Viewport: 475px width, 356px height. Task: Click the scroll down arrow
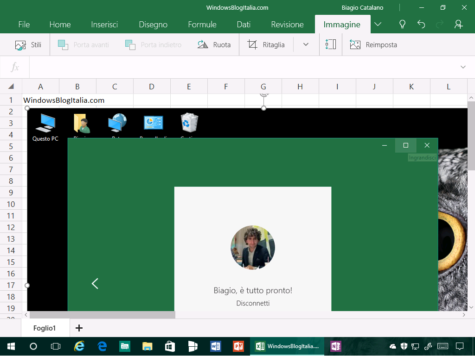(x=471, y=307)
